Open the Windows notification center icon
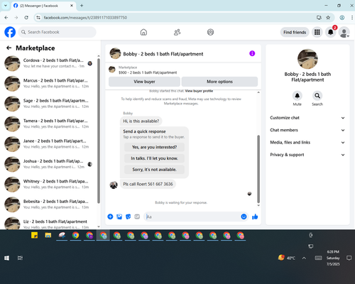The width and height of the screenshot is (355, 284). 349,258
